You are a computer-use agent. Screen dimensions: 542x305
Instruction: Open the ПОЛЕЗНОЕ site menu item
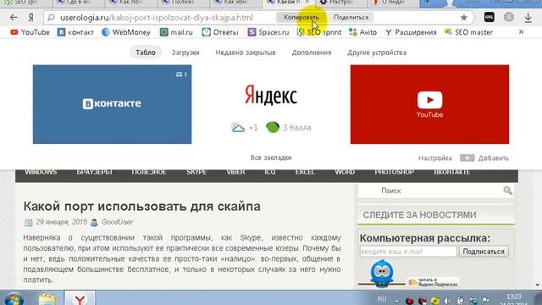(x=149, y=172)
